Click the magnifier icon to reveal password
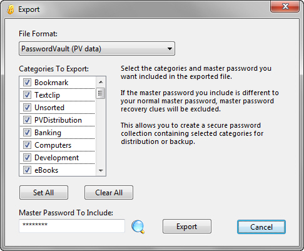 click(x=138, y=227)
